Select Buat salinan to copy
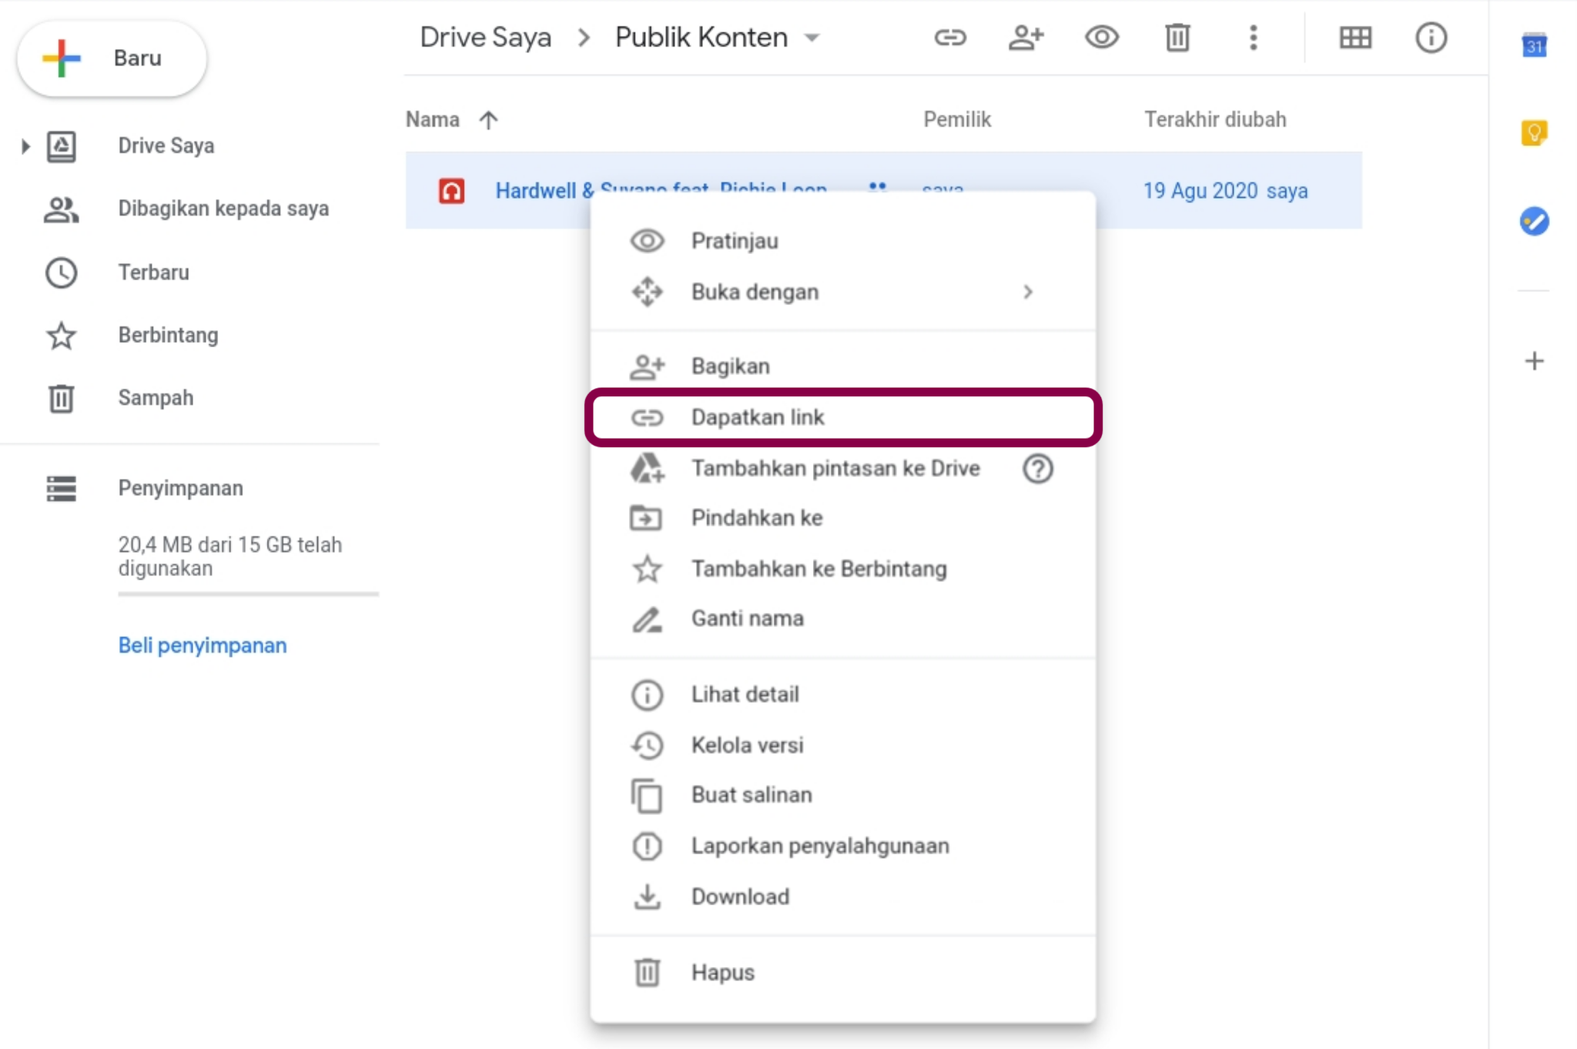Viewport: 1577px width, 1049px height. 842,795
